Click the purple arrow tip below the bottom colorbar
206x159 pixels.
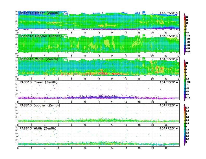coord(185,144)
